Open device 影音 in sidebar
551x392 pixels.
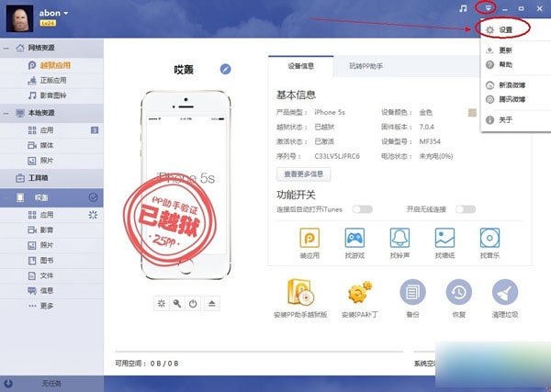click(x=51, y=230)
